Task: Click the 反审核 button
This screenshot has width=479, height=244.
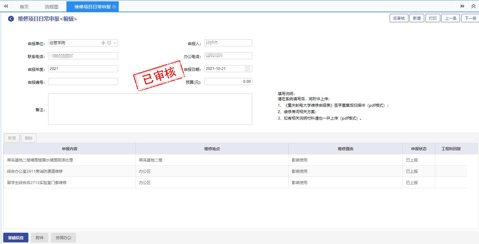Action: pyautogui.click(x=399, y=18)
